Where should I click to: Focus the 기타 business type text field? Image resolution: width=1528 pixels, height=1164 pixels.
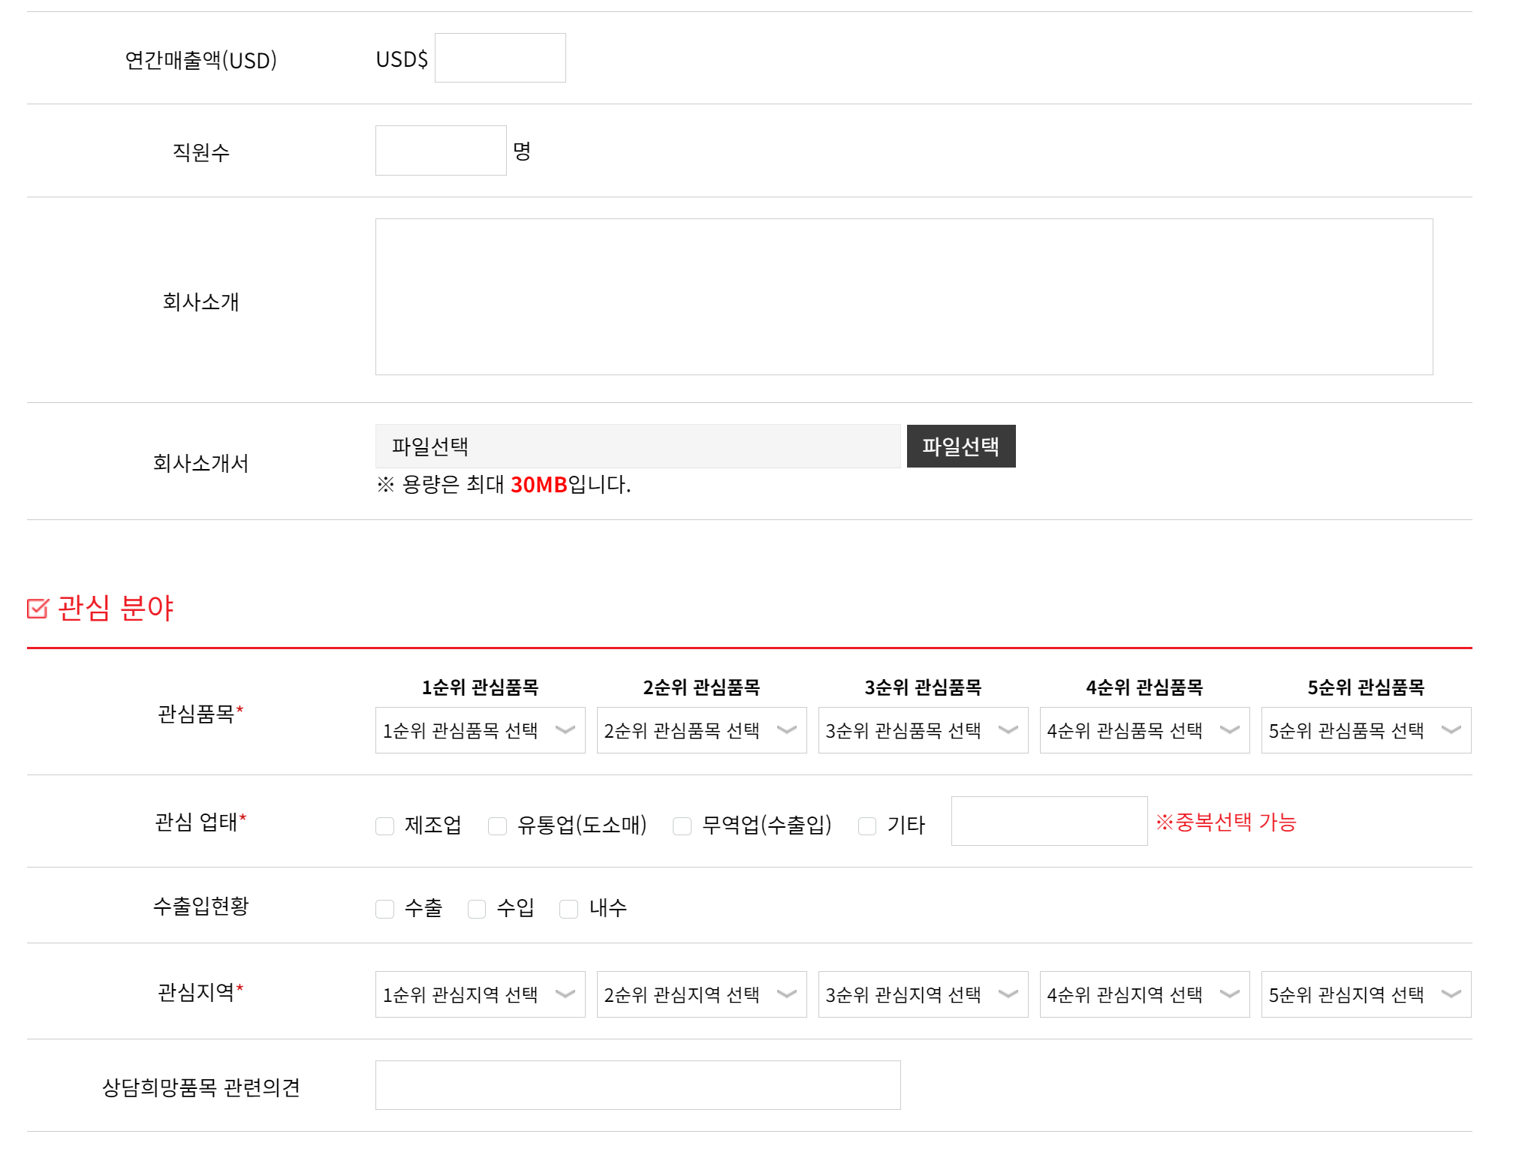pos(1049,821)
